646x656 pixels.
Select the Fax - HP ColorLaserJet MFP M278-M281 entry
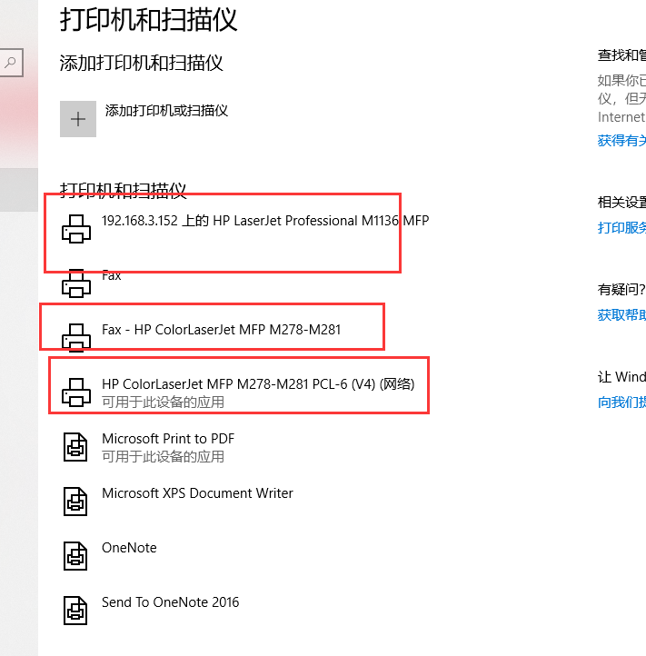(x=222, y=330)
